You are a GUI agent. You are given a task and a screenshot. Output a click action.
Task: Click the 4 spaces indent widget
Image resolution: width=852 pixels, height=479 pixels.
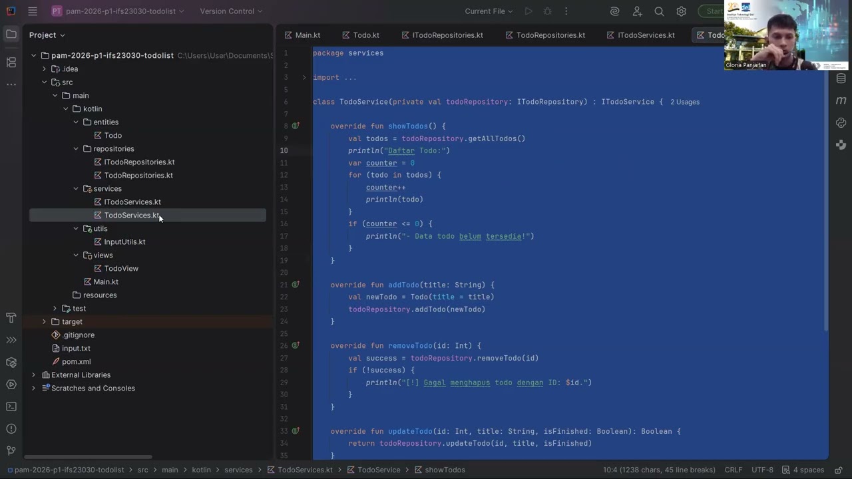[x=803, y=470]
